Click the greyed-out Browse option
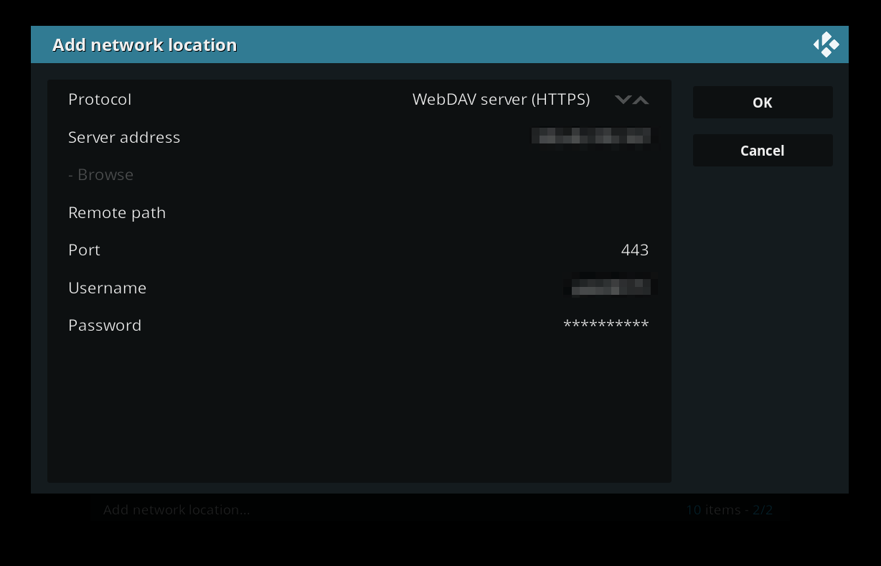Image resolution: width=881 pixels, height=566 pixels. tap(359, 175)
